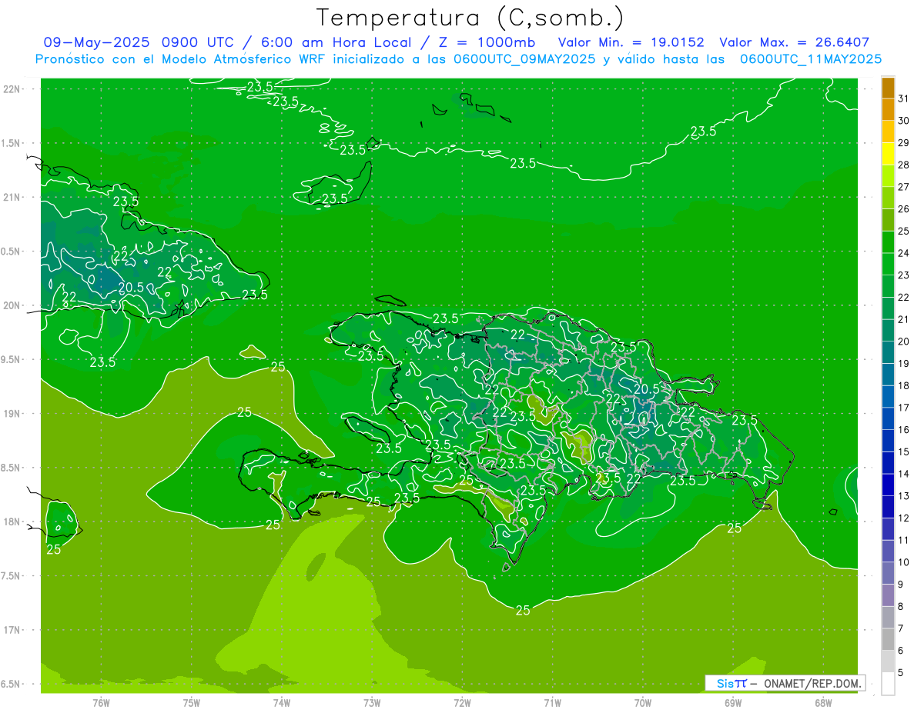This screenshot has height=713, width=924.
Task: Click the '19N' latitude axis label
Action: pos(12,414)
